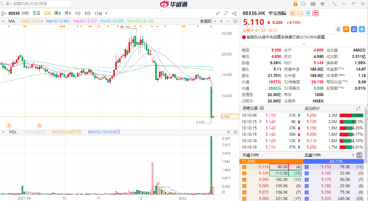Close the VOL indicator panel
This screenshot has height=201, width=368.
(x=228, y=132)
